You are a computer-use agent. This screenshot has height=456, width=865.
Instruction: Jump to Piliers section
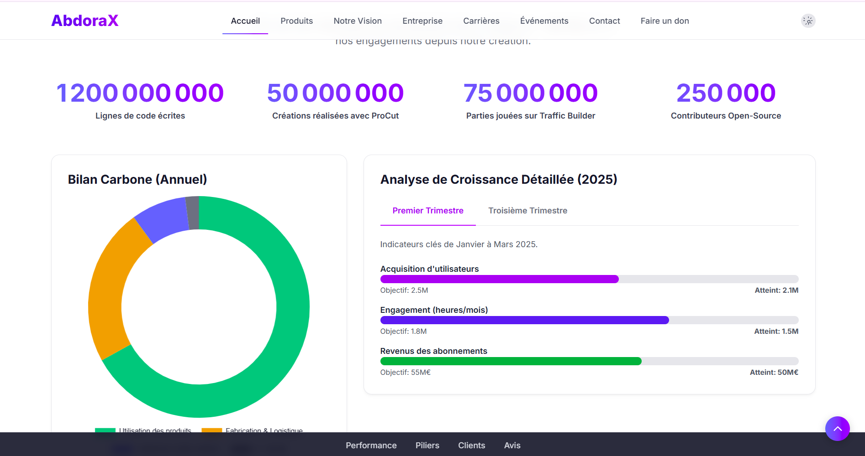(x=427, y=446)
